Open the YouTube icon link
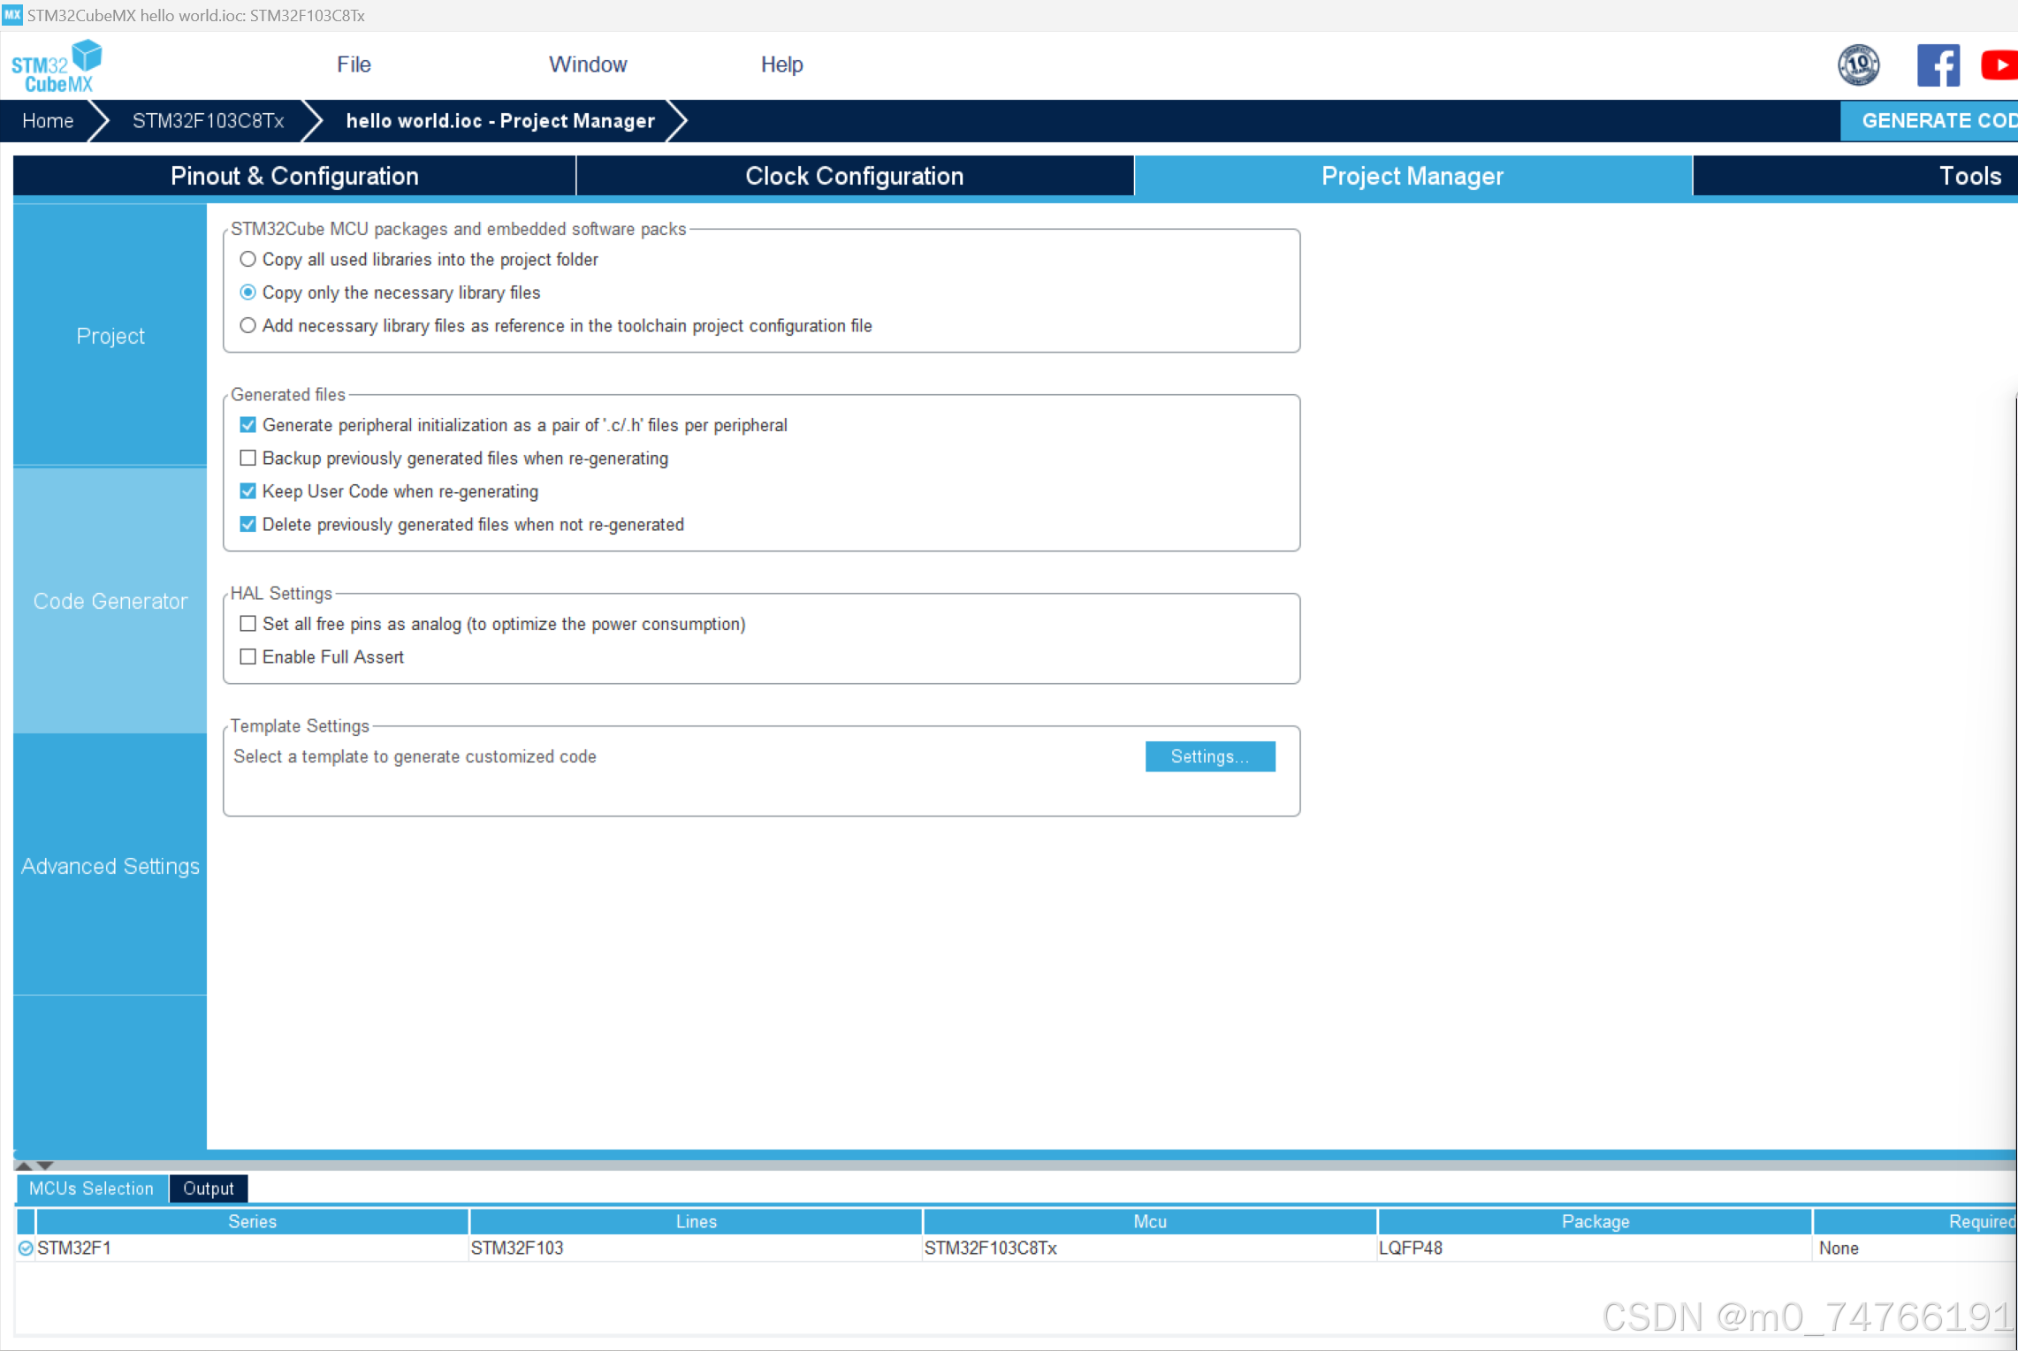2018x1351 pixels. click(1999, 65)
